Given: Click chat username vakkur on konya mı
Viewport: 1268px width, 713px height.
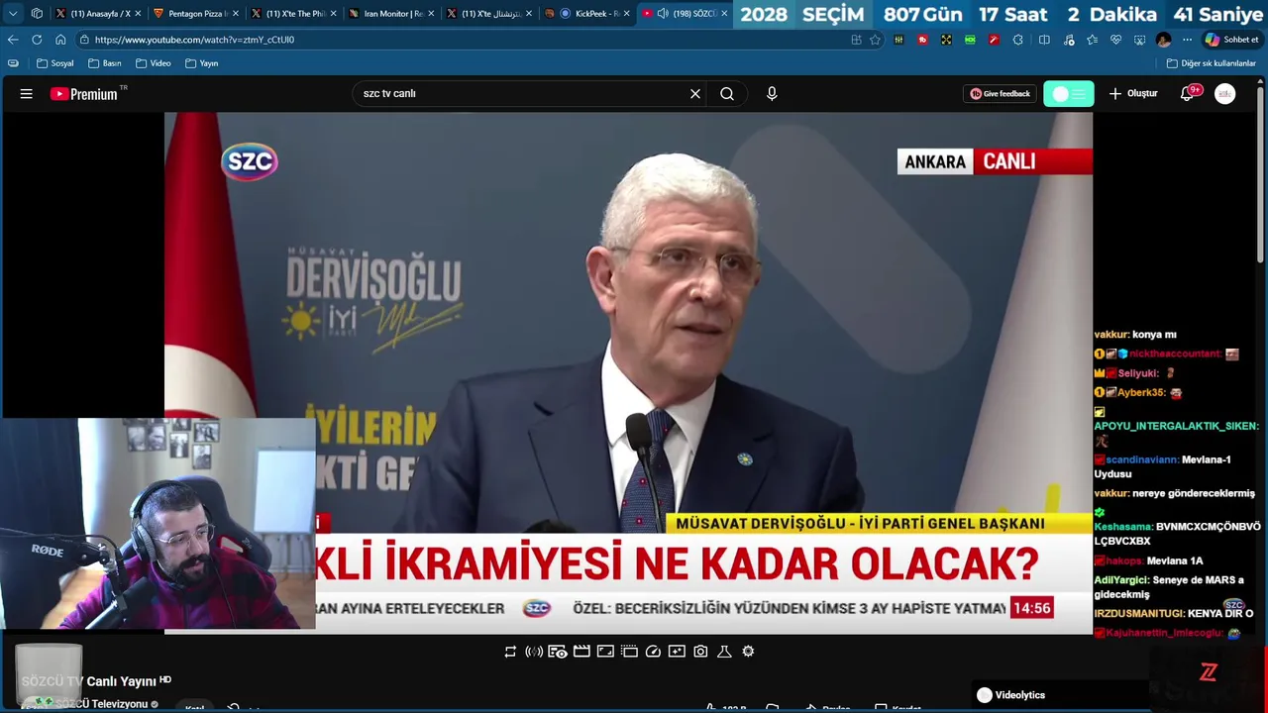Looking at the screenshot, I should click(x=1111, y=335).
